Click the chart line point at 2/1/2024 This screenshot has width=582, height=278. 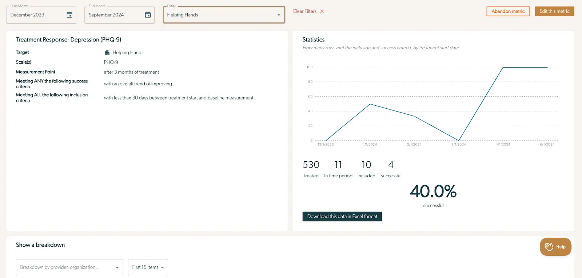414,116
